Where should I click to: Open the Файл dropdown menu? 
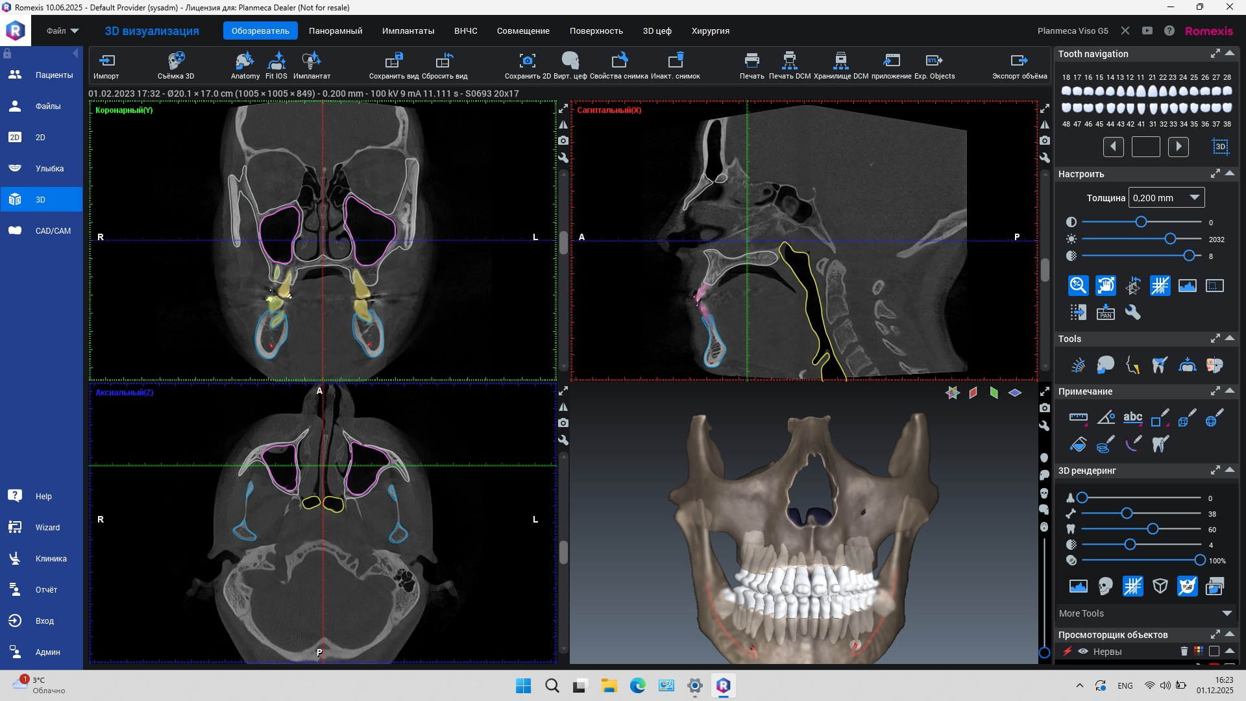(62, 31)
